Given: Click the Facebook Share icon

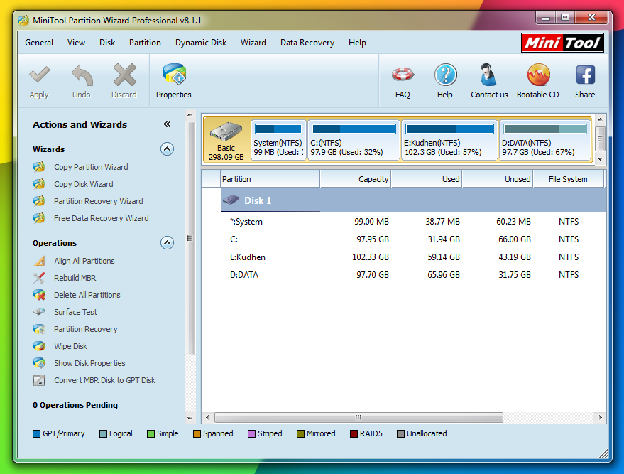Looking at the screenshot, I should pyautogui.click(x=585, y=75).
